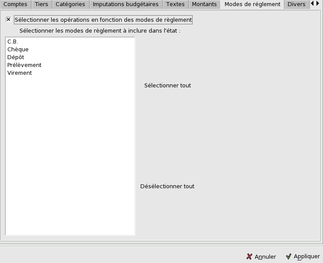This screenshot has height=263, width=323.
Task: Apply changes with the Appliquer button
Action: click(303, 256)
